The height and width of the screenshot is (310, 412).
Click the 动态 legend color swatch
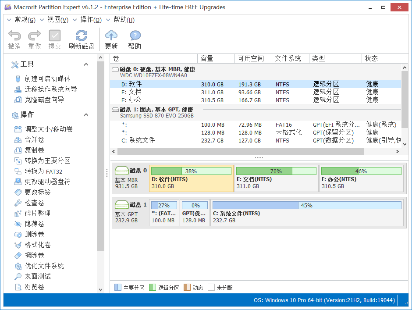click(187, 287)
